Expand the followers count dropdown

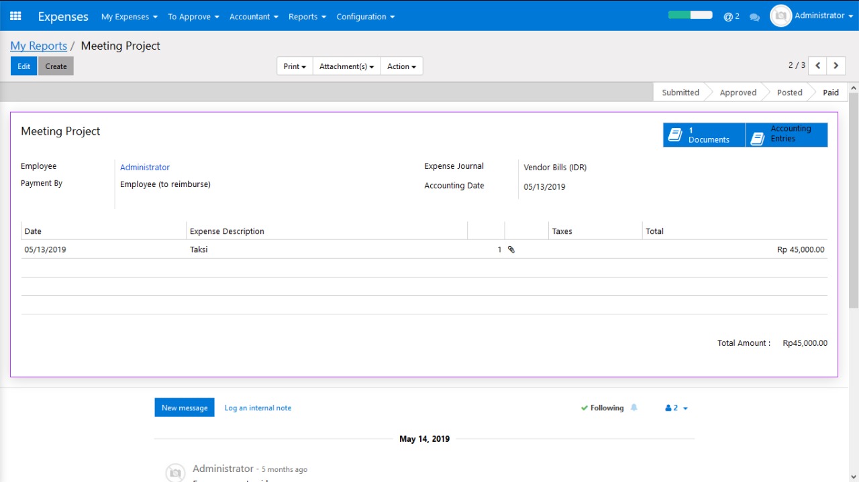pos(676,408)
